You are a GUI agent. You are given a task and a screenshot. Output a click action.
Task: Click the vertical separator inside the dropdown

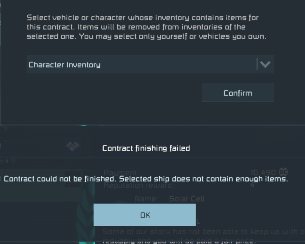tap(257, 64)
